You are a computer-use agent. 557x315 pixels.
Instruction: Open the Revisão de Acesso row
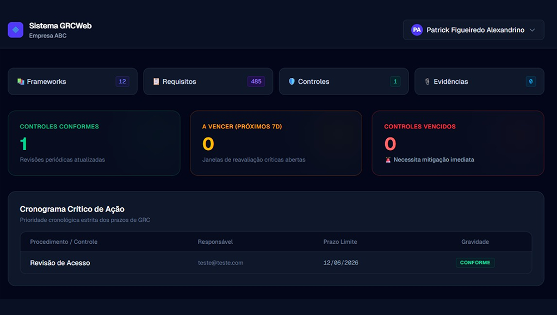click(276, 263)
